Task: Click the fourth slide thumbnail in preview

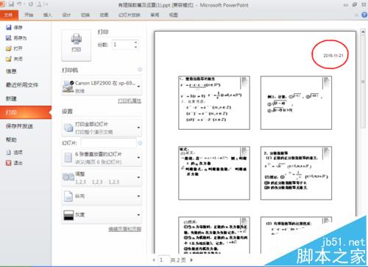Action: point(296,173)
